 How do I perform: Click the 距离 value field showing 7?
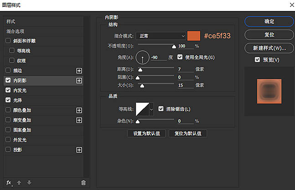(186, 69)
